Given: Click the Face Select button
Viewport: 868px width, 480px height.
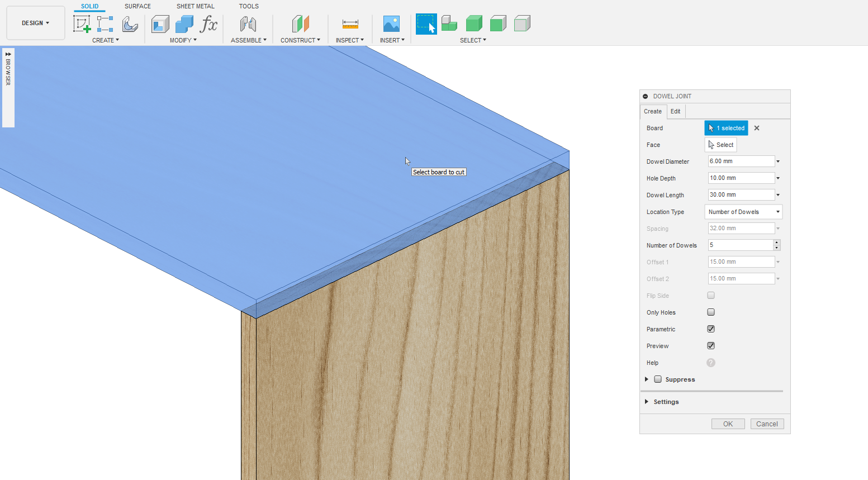Looking at the screenshot, I should click(x=721, y=145).
